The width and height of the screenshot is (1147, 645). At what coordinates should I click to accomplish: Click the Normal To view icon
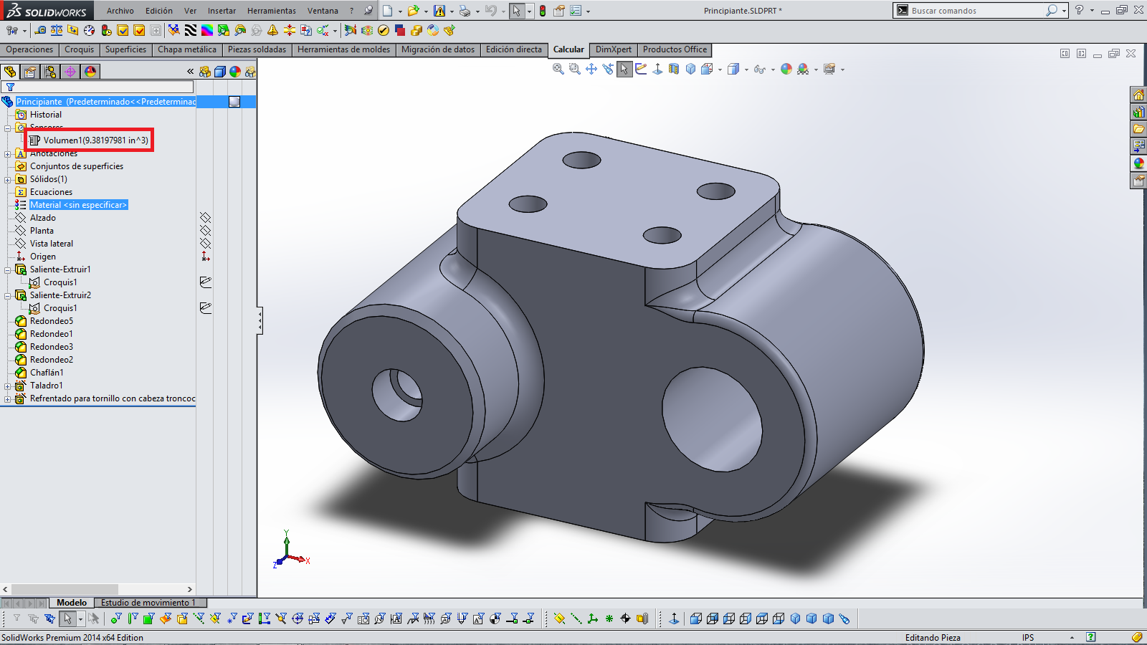tap(657, 69)
